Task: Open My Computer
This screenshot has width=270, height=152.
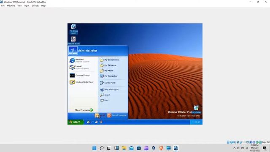Action: 109,76
